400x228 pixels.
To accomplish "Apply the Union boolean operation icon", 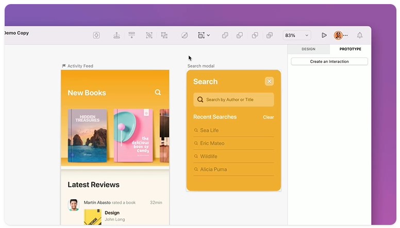I will click(x=225, y=35).
